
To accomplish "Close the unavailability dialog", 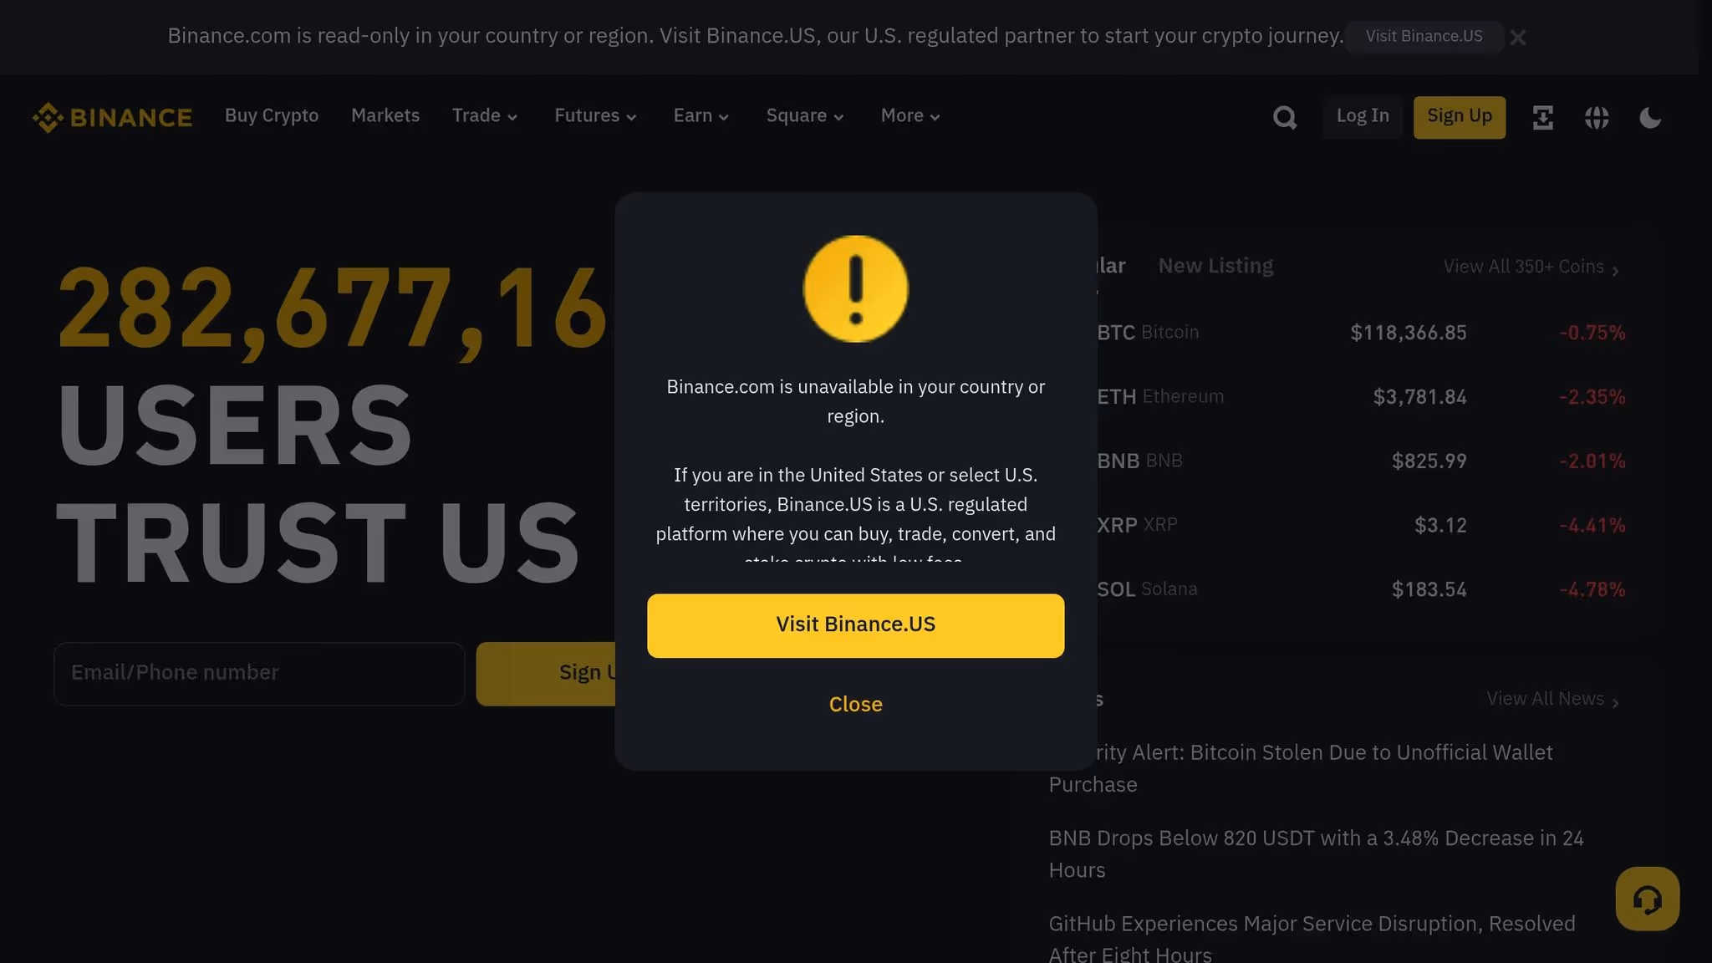I will coord(855,704).
